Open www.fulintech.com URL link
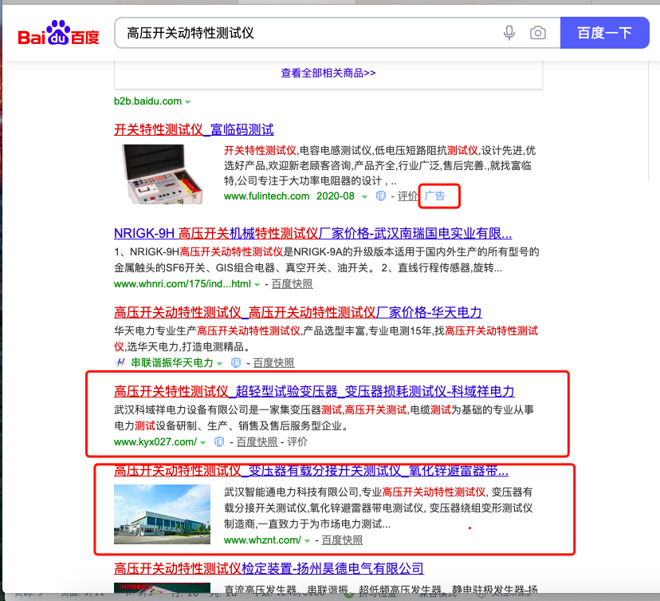This screenshot has width=660, height=601. click(266, 196)
